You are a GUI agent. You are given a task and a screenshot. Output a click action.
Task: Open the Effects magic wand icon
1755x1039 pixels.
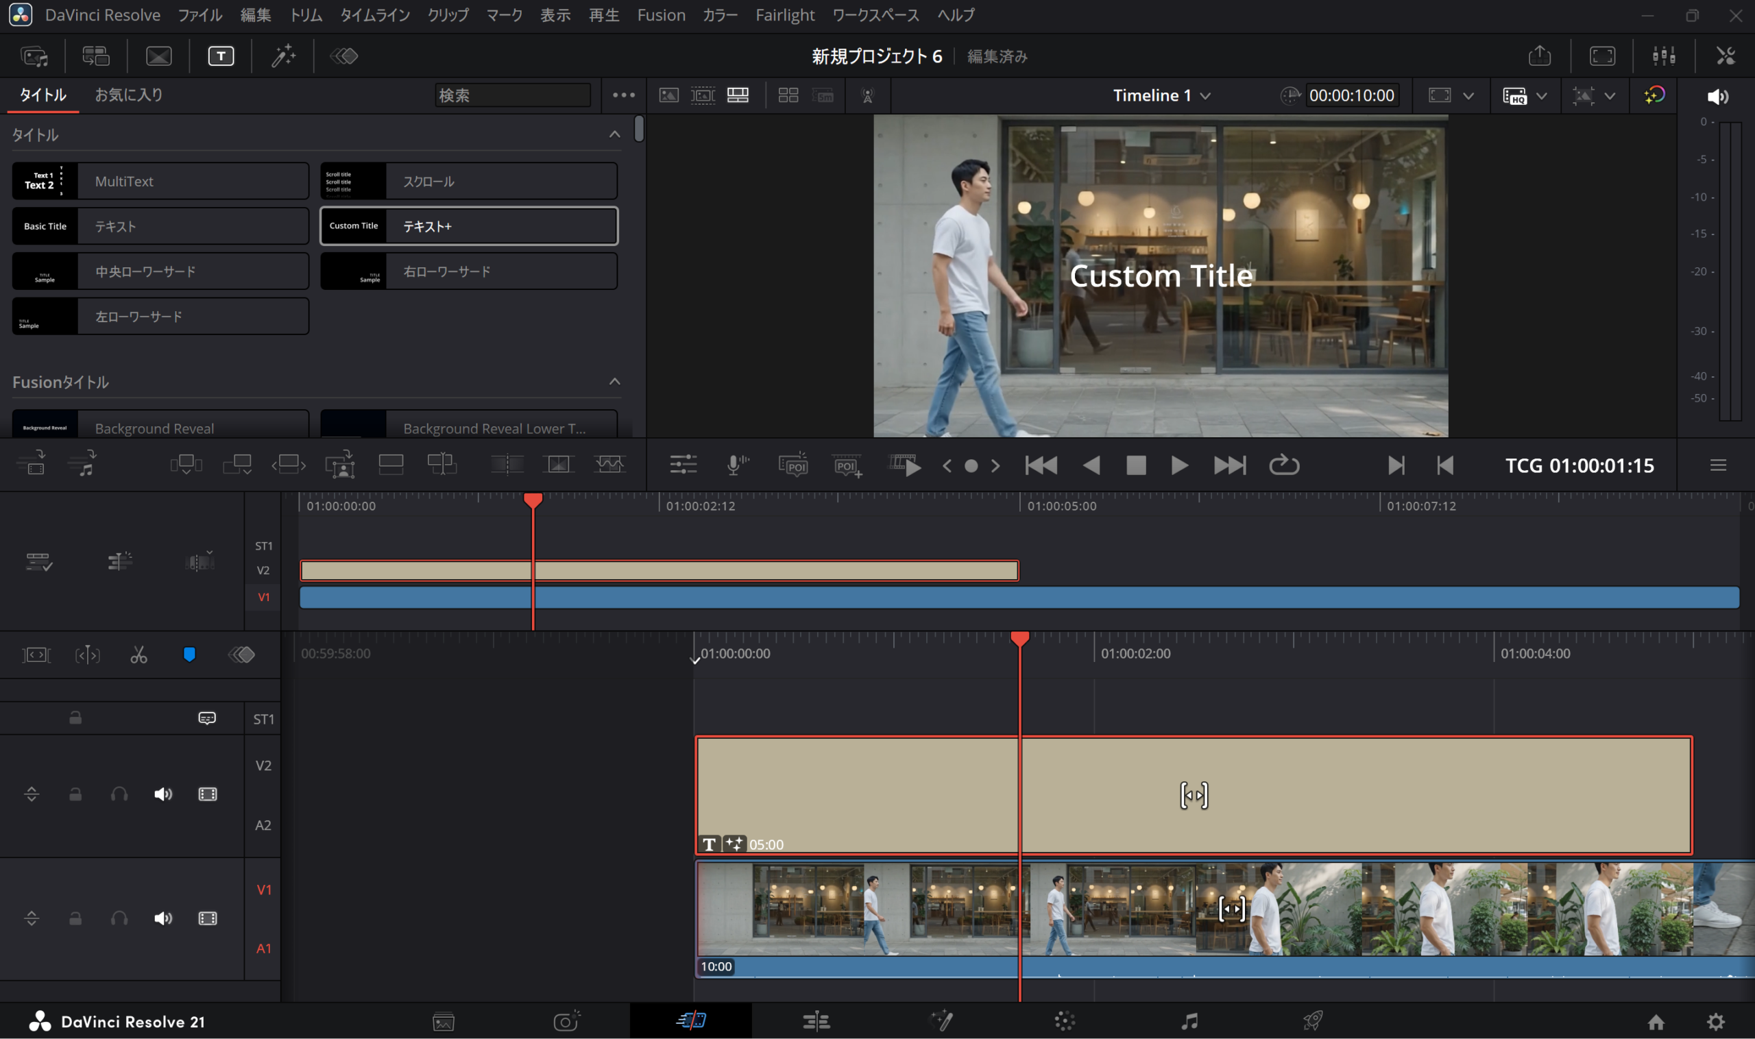(284, 56)
